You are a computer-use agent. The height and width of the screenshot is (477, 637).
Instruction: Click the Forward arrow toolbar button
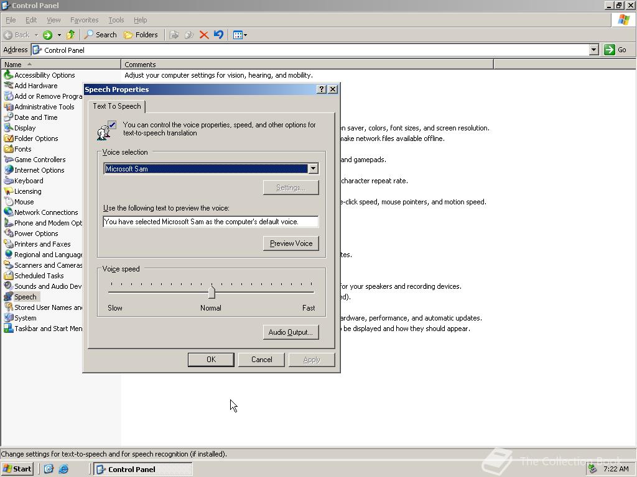click(47, 35)
